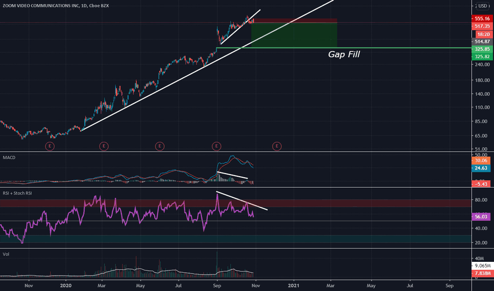Click the 110.00 price axis value
Viewport: 494px width, 291px height.
[x=482, y=107]
